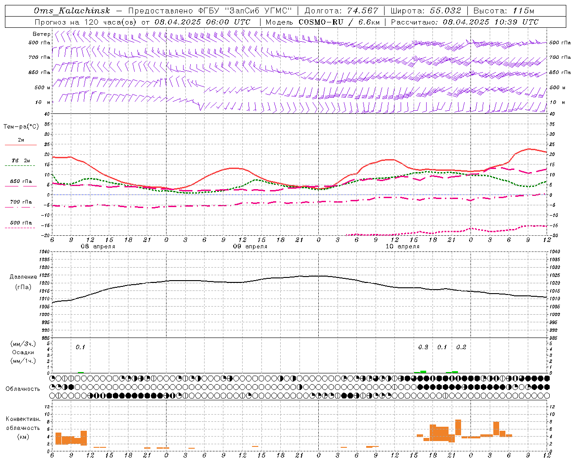Click "Рассчитано: 08.04.2025 10:39 UTC" text
Image resolution: width=573 pixels, height=459 pixels.
coord(465,22)
